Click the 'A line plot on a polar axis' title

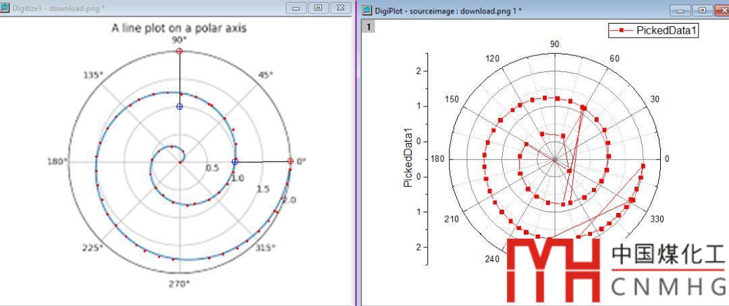(x=179, y=28)
